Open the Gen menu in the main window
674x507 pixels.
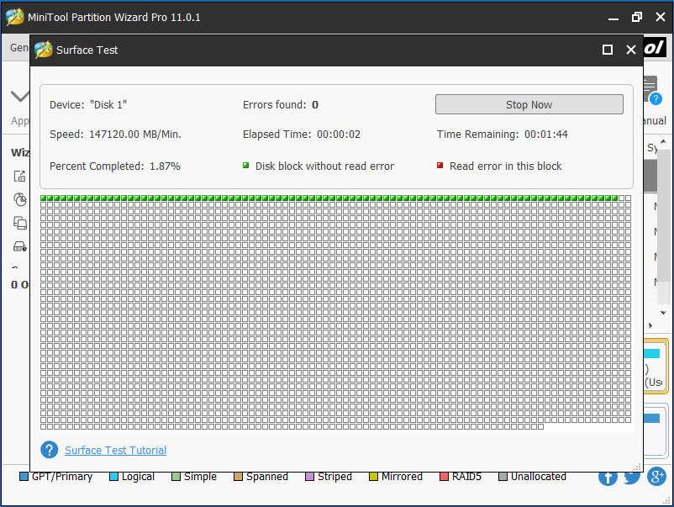tap(19, 48)
